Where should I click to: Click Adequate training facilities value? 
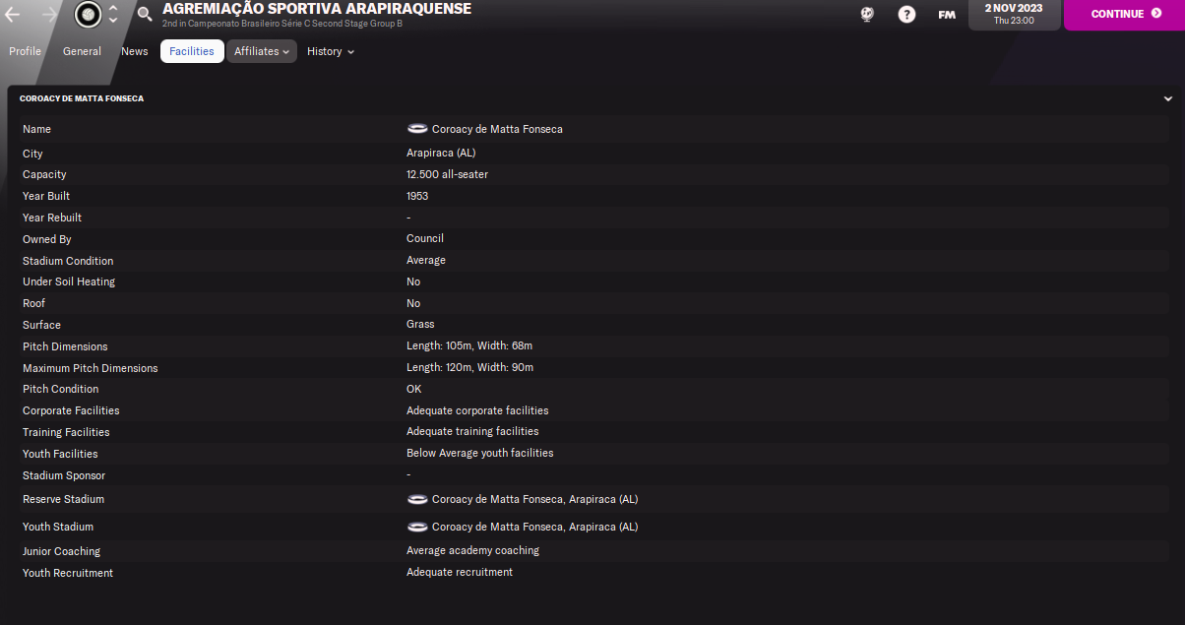coord(472,431)
